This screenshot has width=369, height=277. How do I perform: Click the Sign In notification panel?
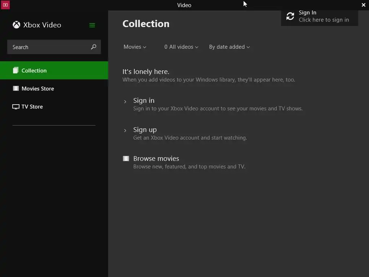tap(319, 18)
